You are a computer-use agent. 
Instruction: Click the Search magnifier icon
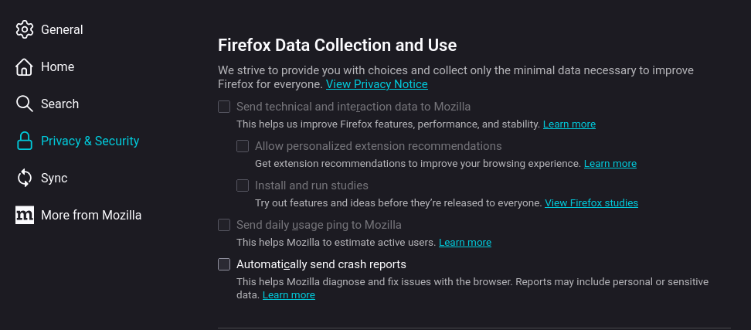(25, 104)
